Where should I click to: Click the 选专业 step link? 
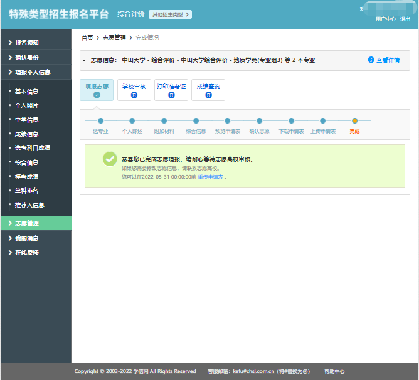click(100, 131)
